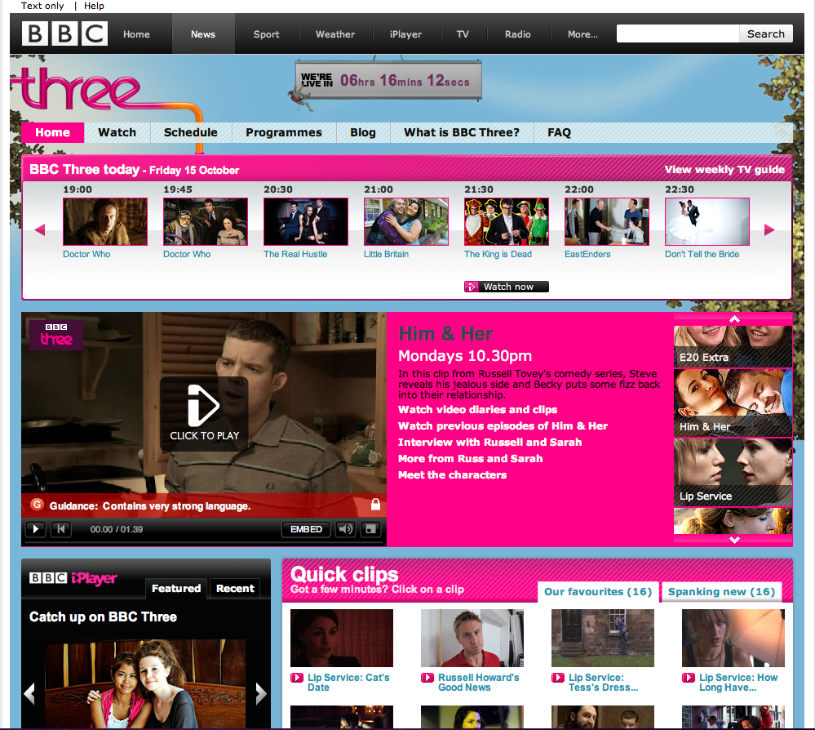The height and width of the screenshot is (730, 815).
Task: Switch to the Schedule tab
Action: (190, 132)
